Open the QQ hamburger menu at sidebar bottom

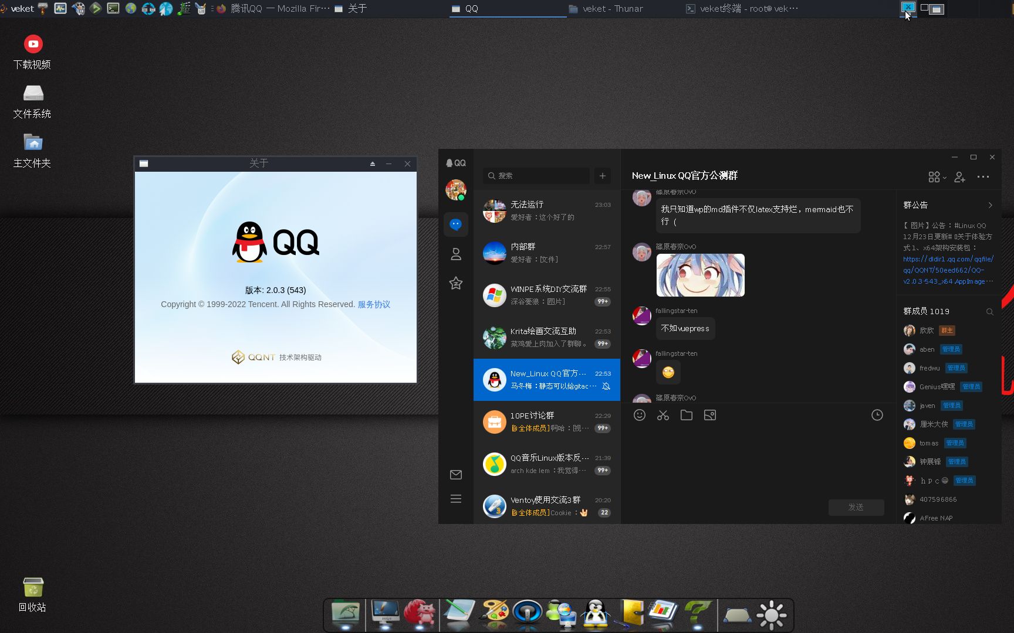[455, 499]
